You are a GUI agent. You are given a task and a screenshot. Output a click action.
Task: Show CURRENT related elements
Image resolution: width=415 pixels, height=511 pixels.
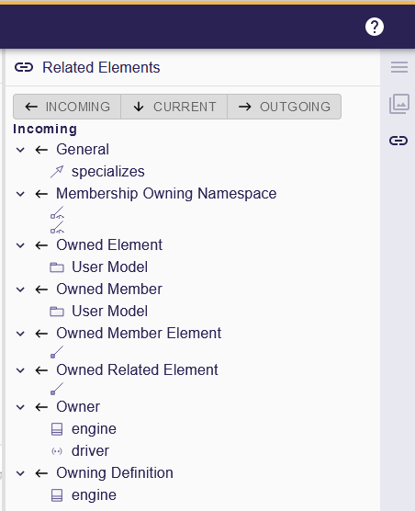click(174, 107)
